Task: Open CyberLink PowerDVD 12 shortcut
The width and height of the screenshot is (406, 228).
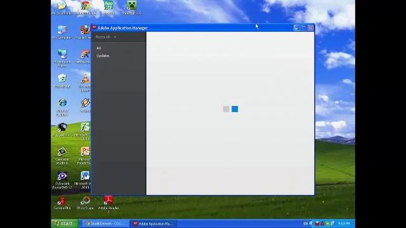Action: [x=62, y=180]
